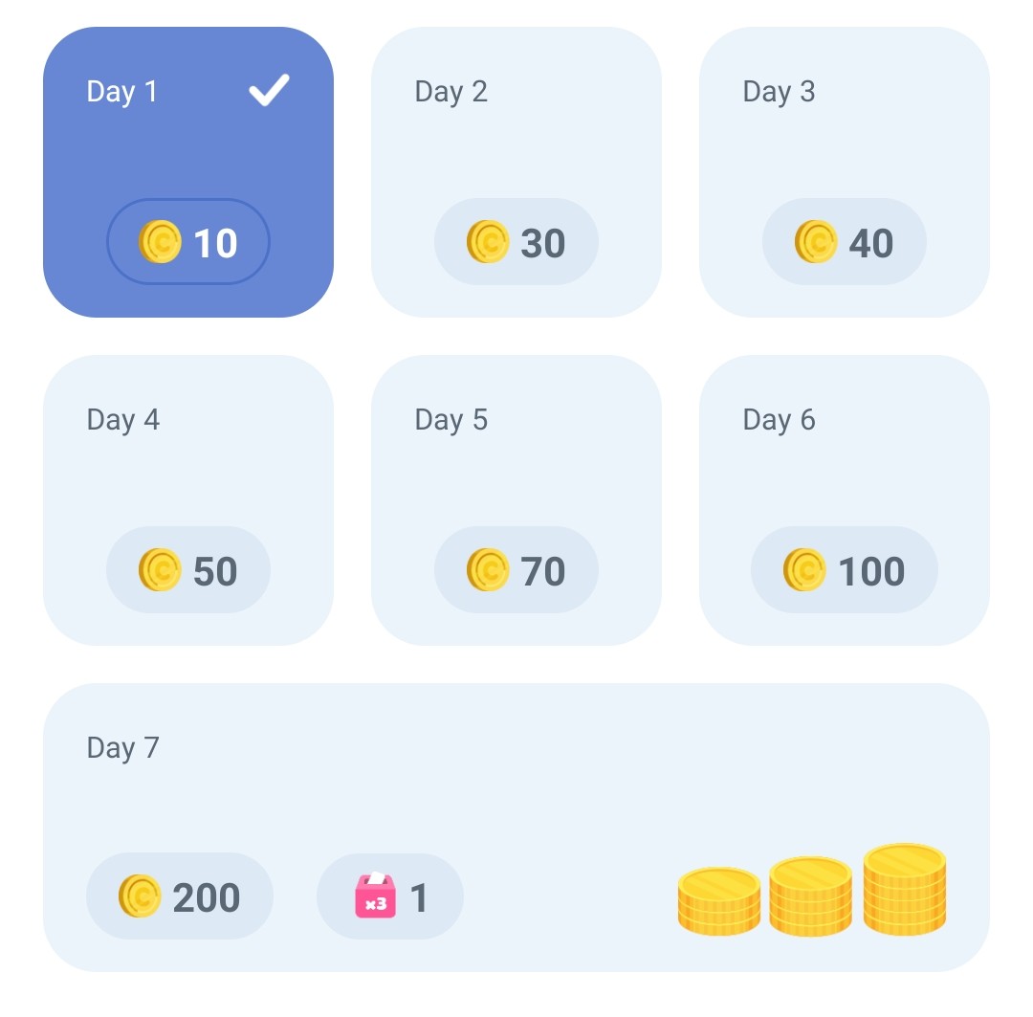Screen dimensions: 1033x1017
Task: Click the pink x3 gift box icon
Action: 376,896
